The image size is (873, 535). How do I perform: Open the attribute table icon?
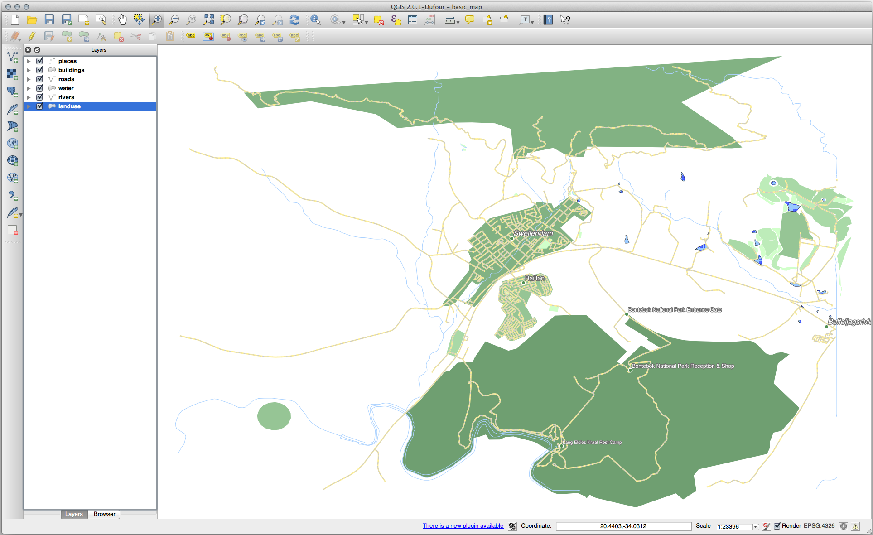[412, 19]
